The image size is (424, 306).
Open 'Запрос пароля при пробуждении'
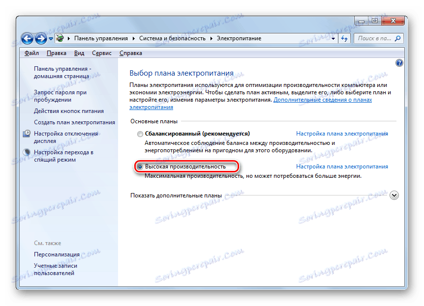(60, 96)
